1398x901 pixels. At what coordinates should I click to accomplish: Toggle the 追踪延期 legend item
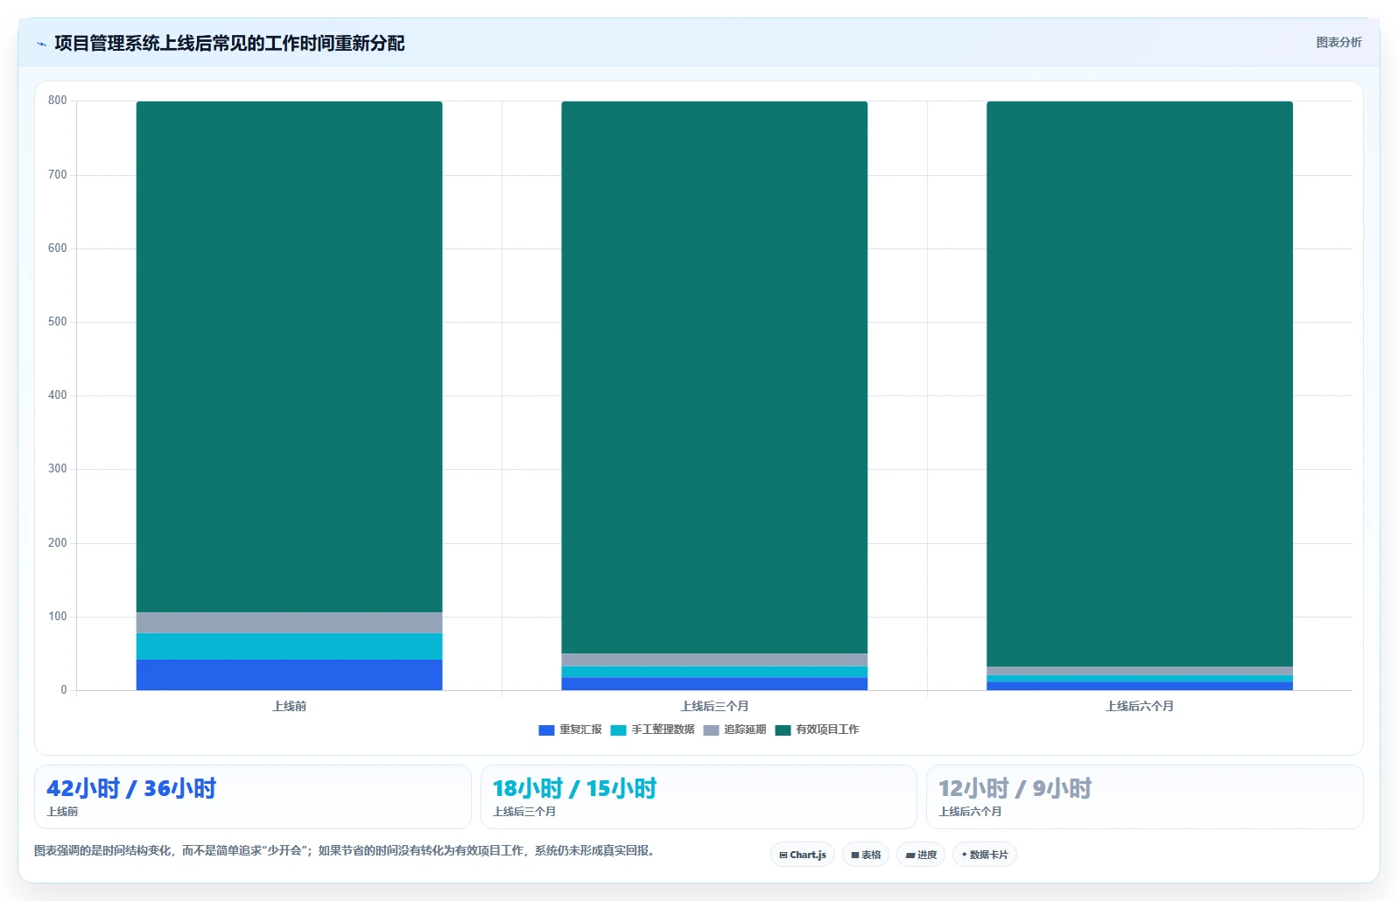[734, 730]
